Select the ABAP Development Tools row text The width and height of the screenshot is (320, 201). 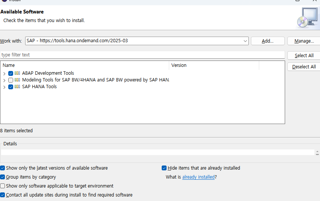pyautogui.click(x=48, y=73)
